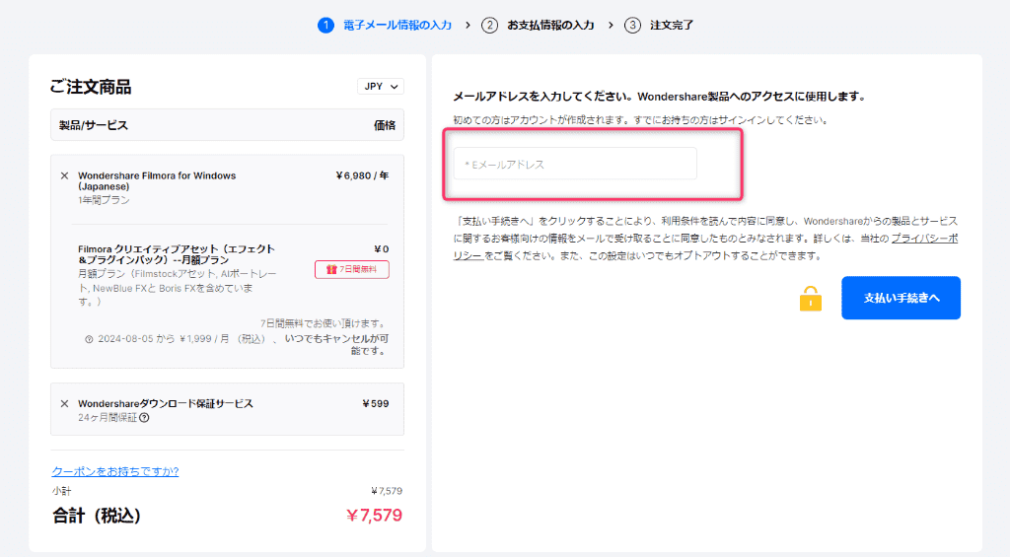Click the step 1 circled number icon
Image resolution: width=1010 pixels, height=557 pixels.
pos(325,25)
